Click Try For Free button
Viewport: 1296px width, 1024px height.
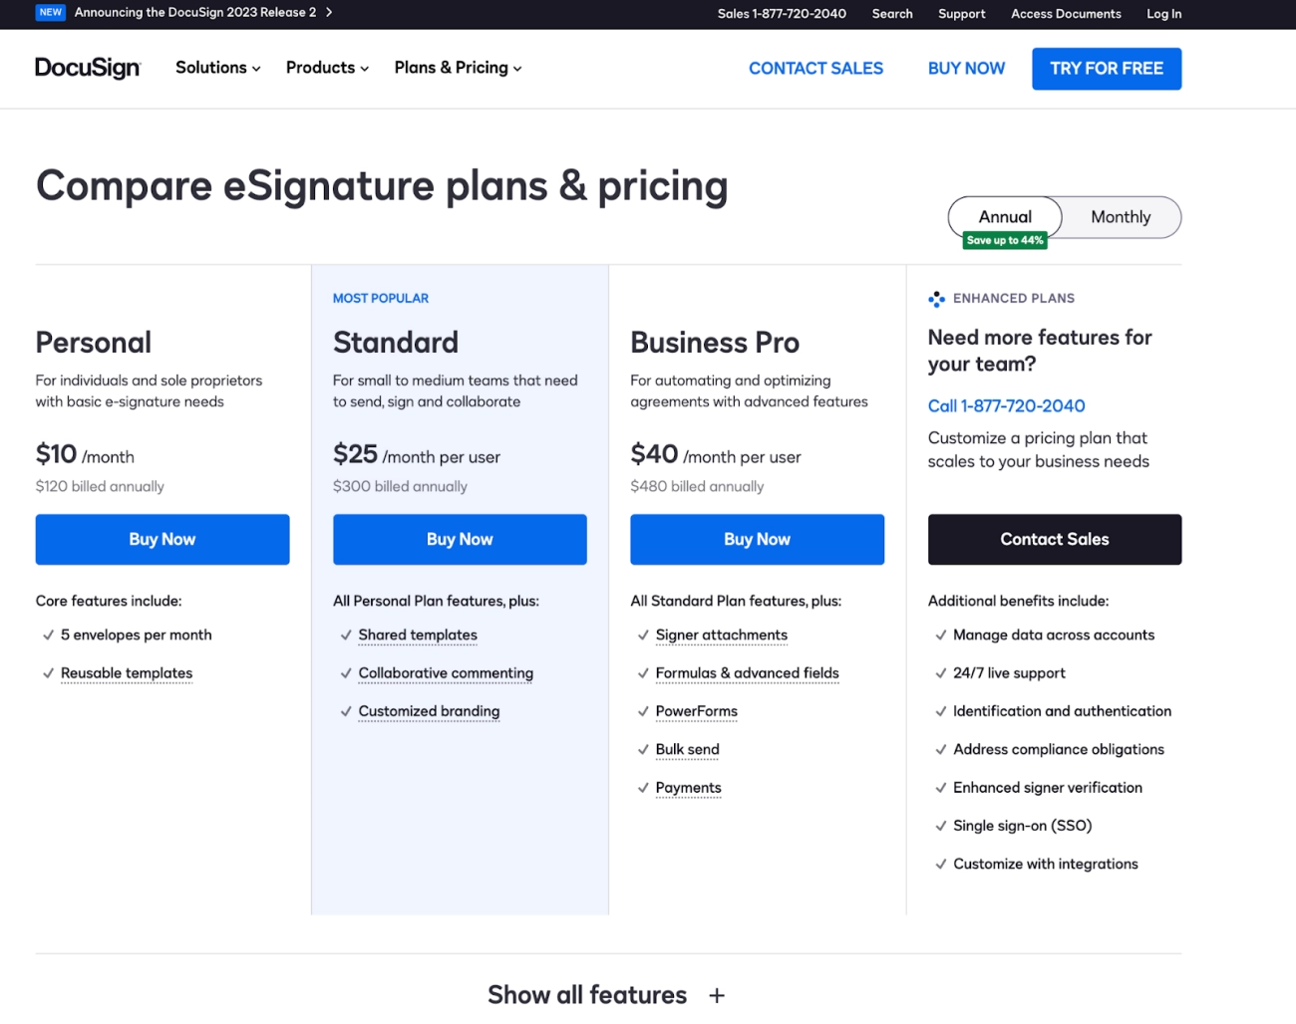[1107, 68]
